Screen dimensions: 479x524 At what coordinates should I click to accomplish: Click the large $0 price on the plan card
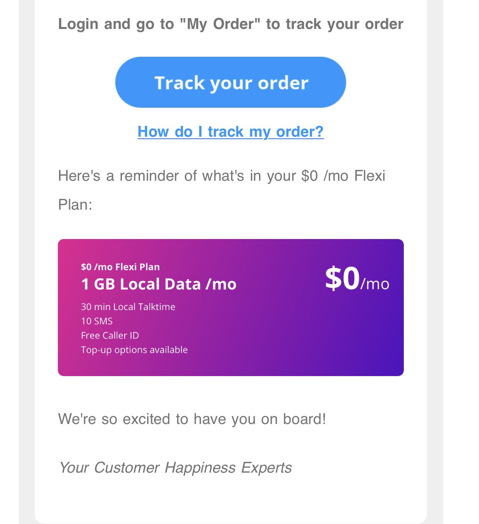(342, 278)
